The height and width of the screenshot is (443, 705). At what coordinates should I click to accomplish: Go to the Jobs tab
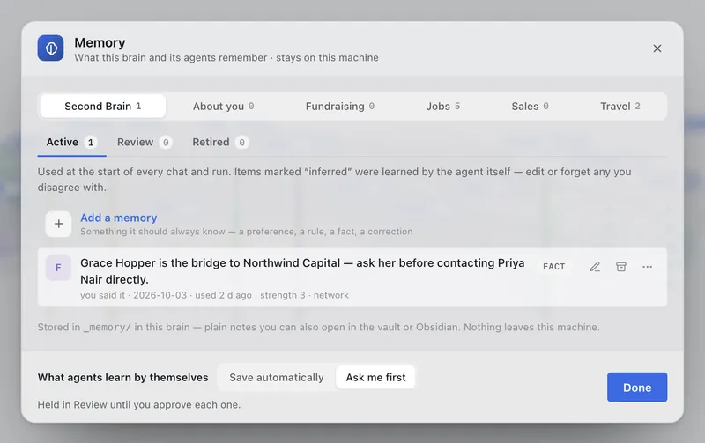coord(443,106)
